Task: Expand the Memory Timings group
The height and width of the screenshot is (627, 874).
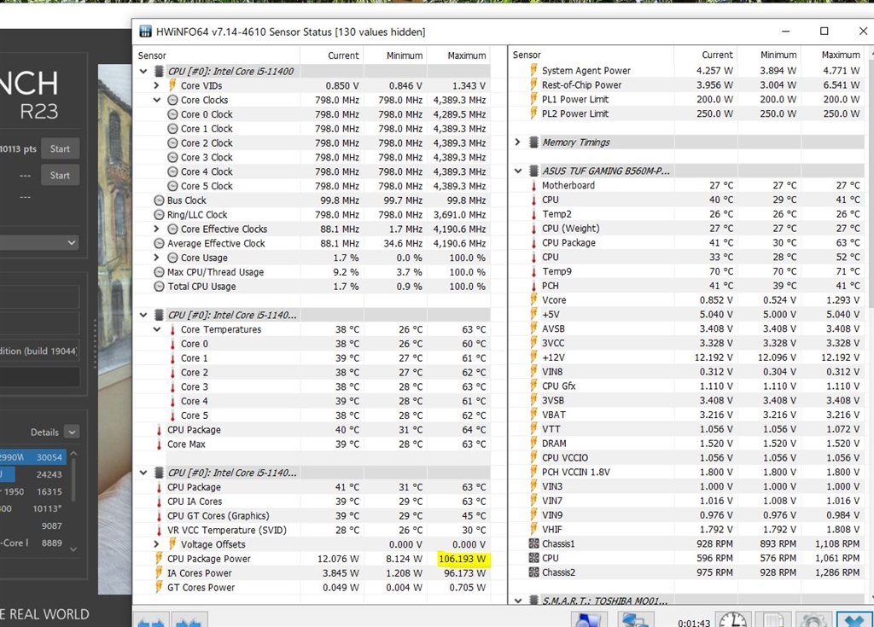Action: click(x=518, y=142)
